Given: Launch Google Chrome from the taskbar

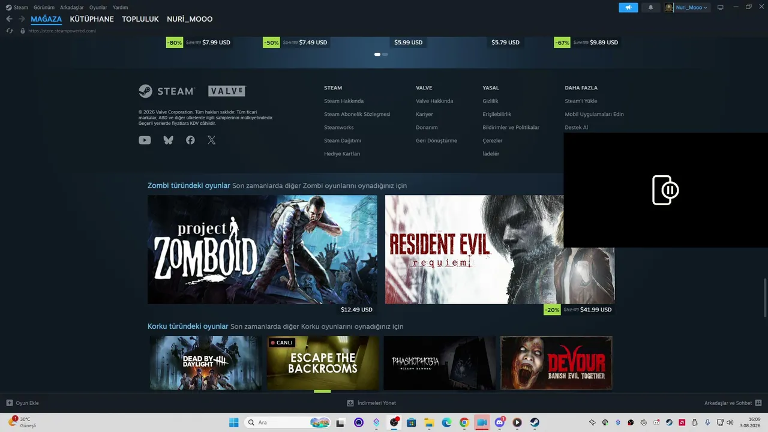Looking at the screenshot, I should [x=464, y=422].
